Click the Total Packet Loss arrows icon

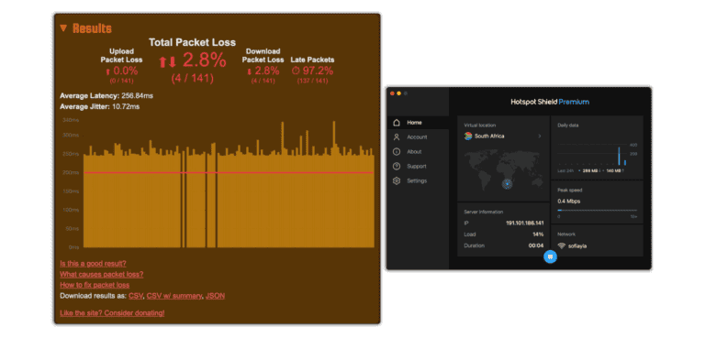coord(167,61)
